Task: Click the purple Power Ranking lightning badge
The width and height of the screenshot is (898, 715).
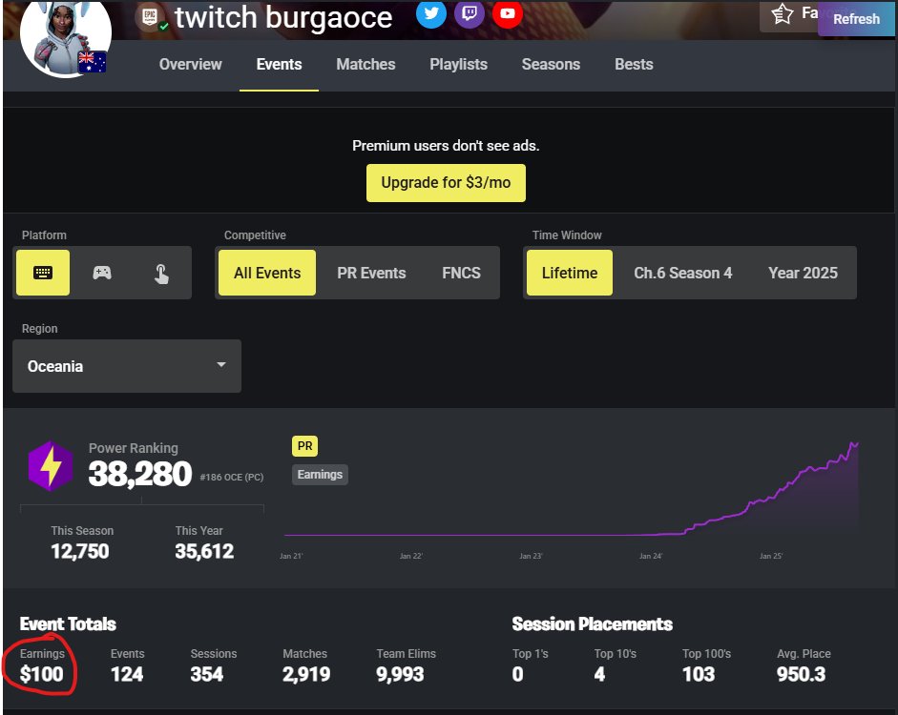Action: pos(51,466)
